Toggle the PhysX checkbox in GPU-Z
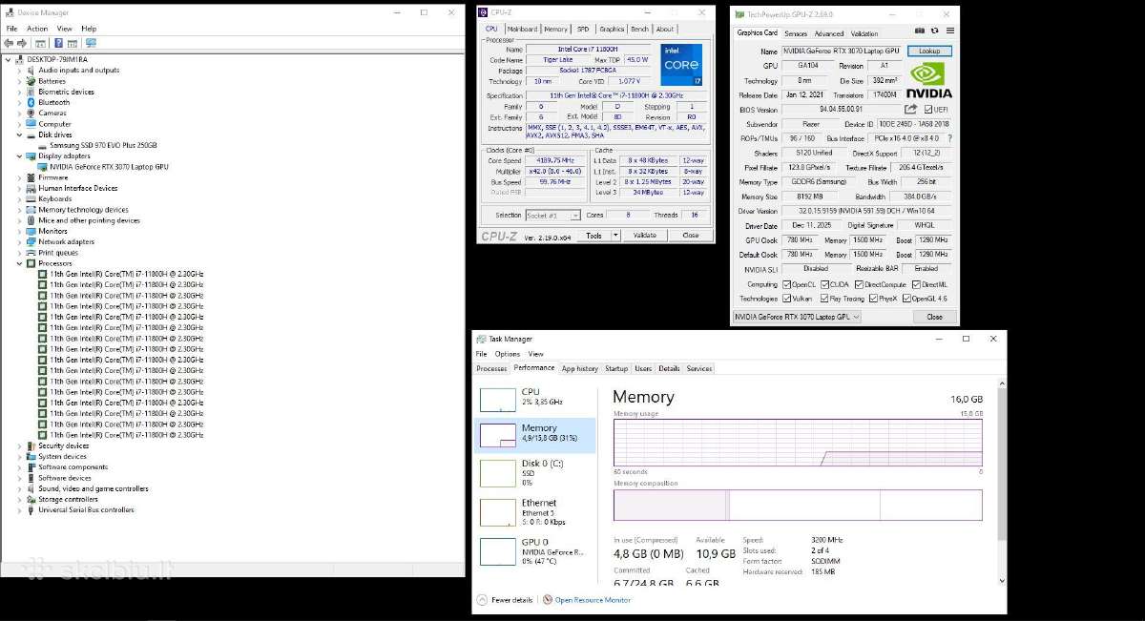1145x621 pixels. click(x=871, y=299)
